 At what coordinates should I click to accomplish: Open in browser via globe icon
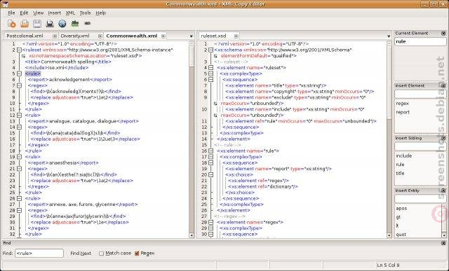click(x=62, y=24)
